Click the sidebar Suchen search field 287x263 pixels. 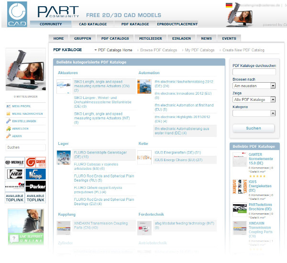26,147
